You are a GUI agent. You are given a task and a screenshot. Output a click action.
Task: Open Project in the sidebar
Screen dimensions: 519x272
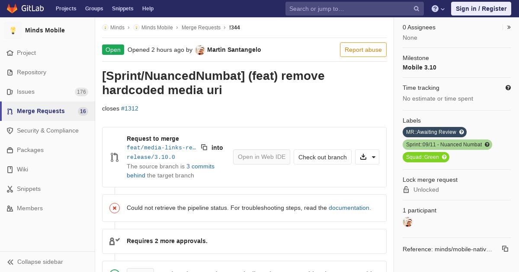point(26,53)
